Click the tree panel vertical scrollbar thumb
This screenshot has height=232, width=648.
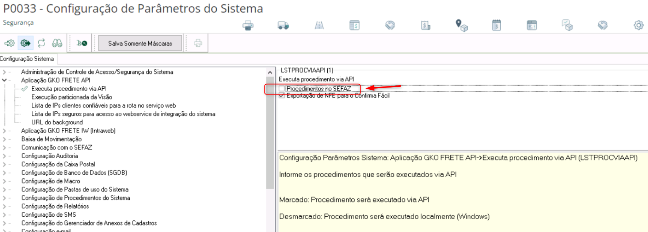[270, 133]
